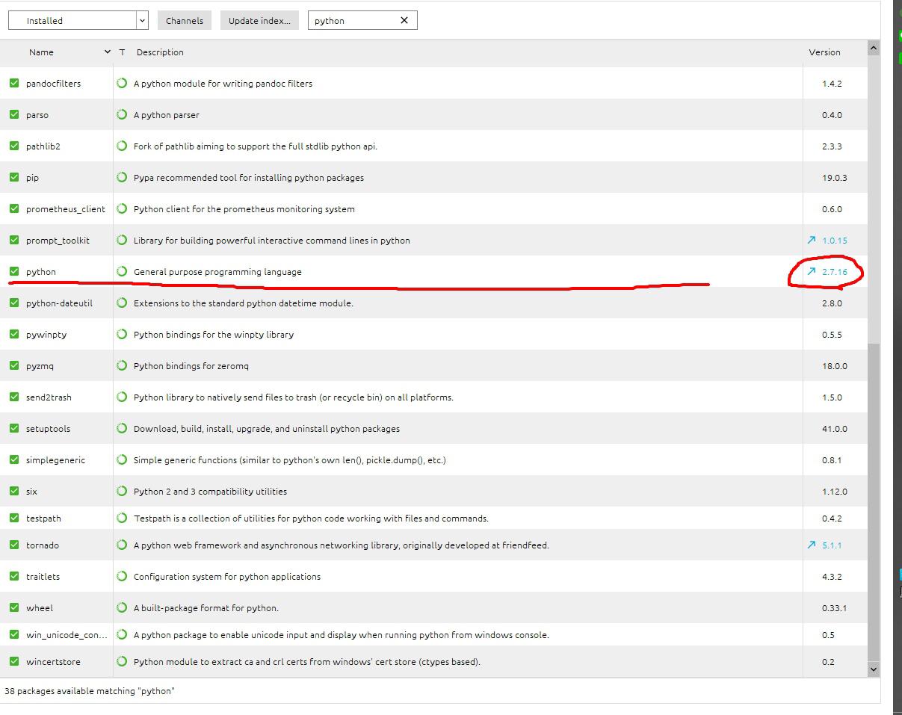Click the type icon for pathlib2

click(122, 146)
